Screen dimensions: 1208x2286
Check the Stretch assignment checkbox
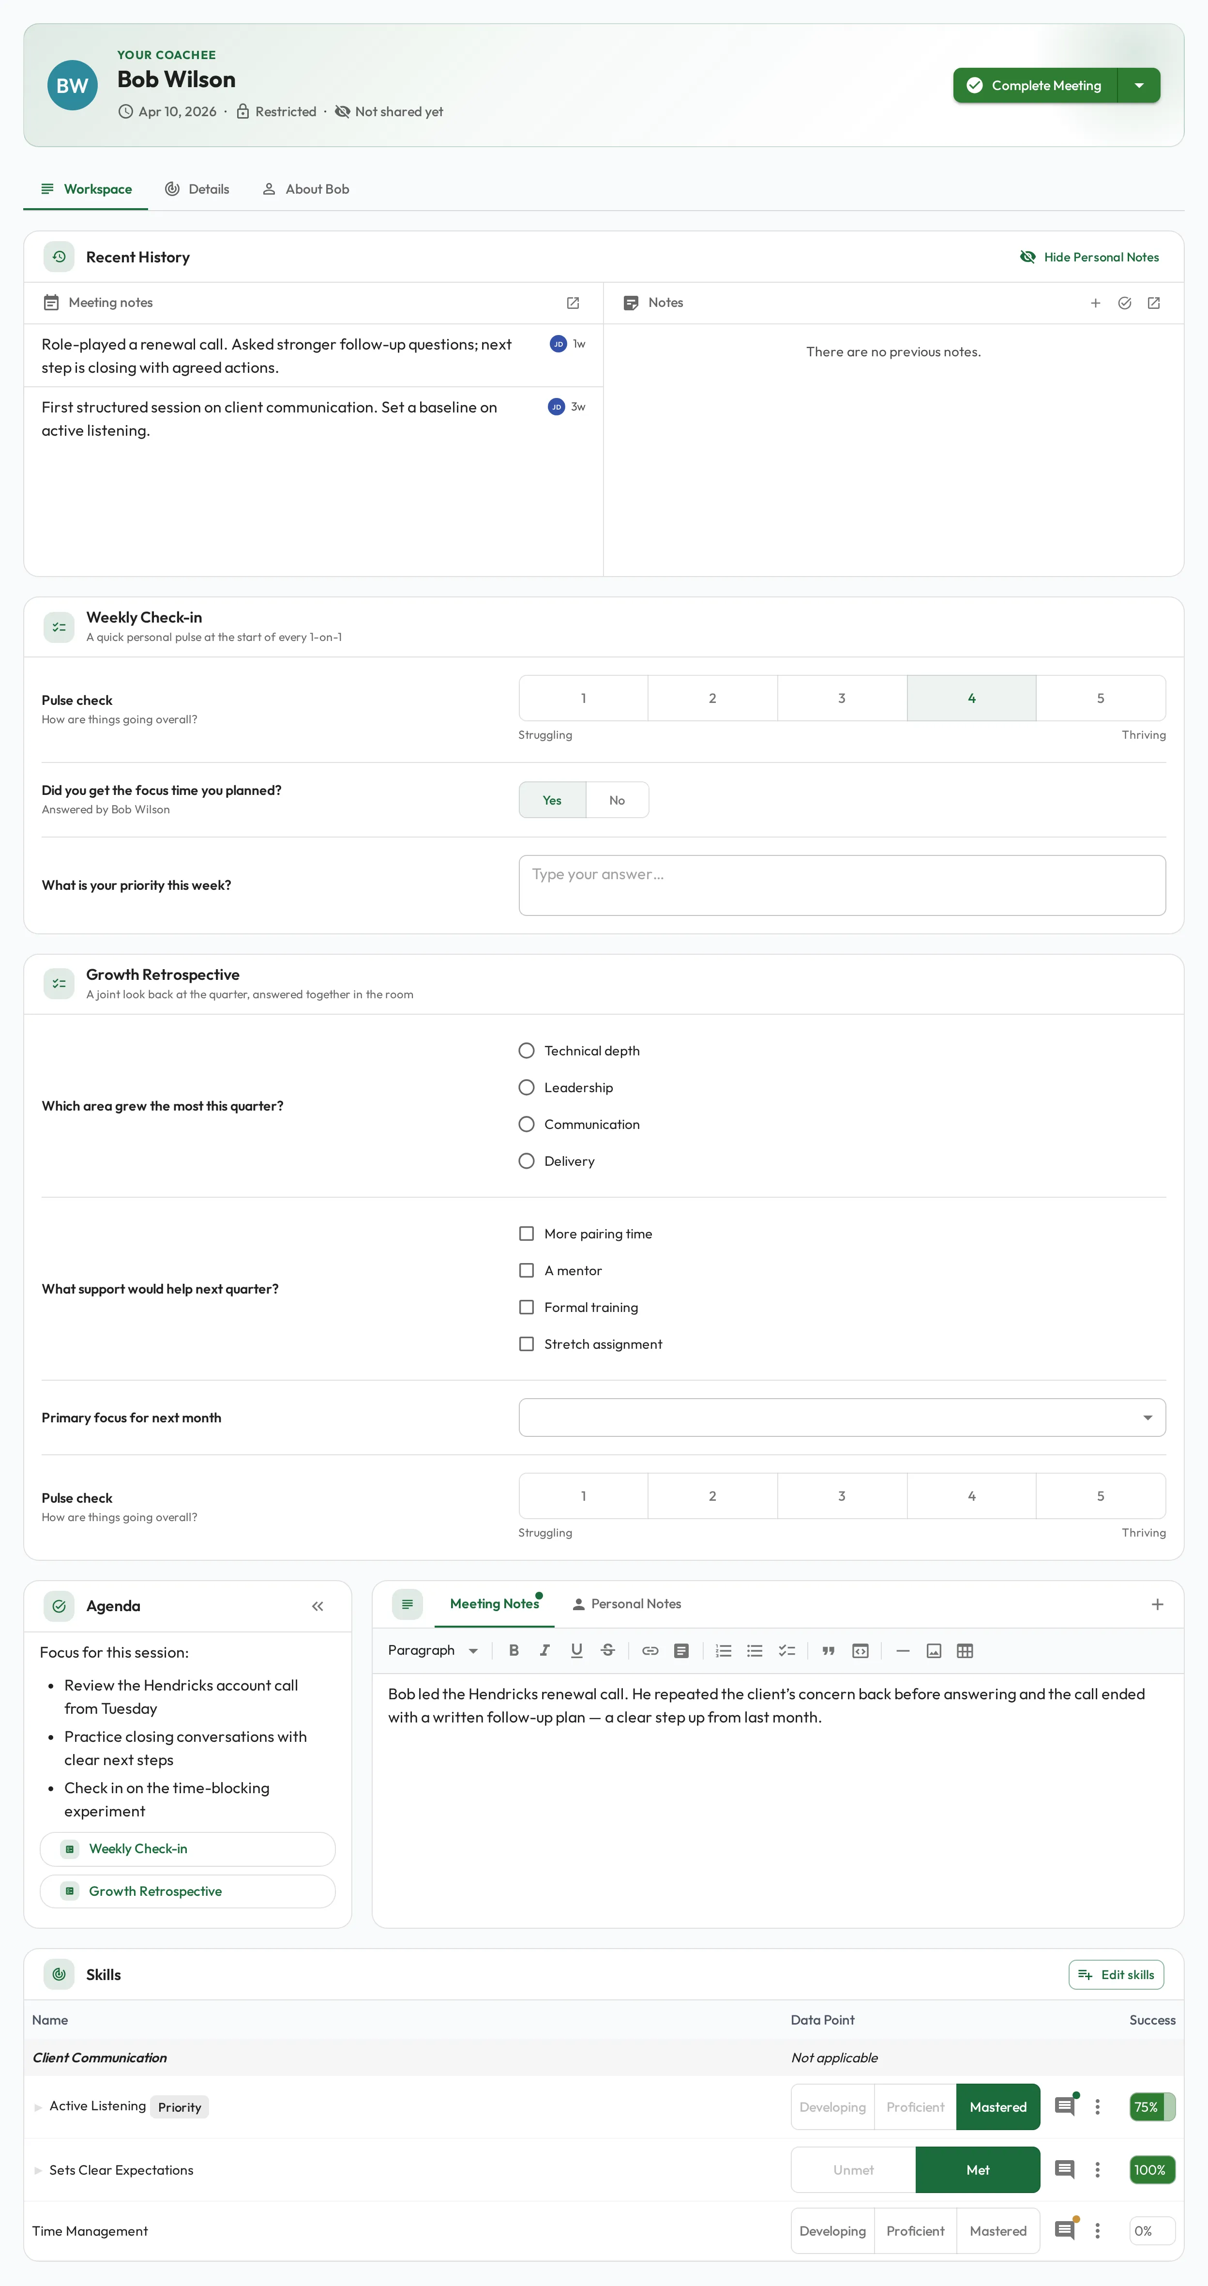[526, 1343]
